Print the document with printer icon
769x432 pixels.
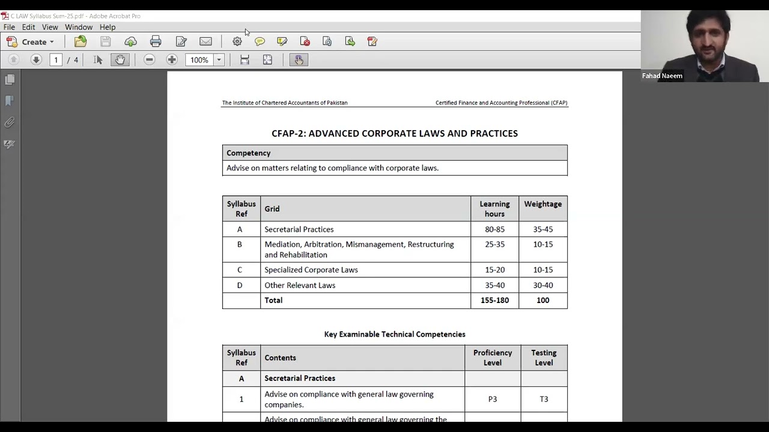[x=156, y=41]
